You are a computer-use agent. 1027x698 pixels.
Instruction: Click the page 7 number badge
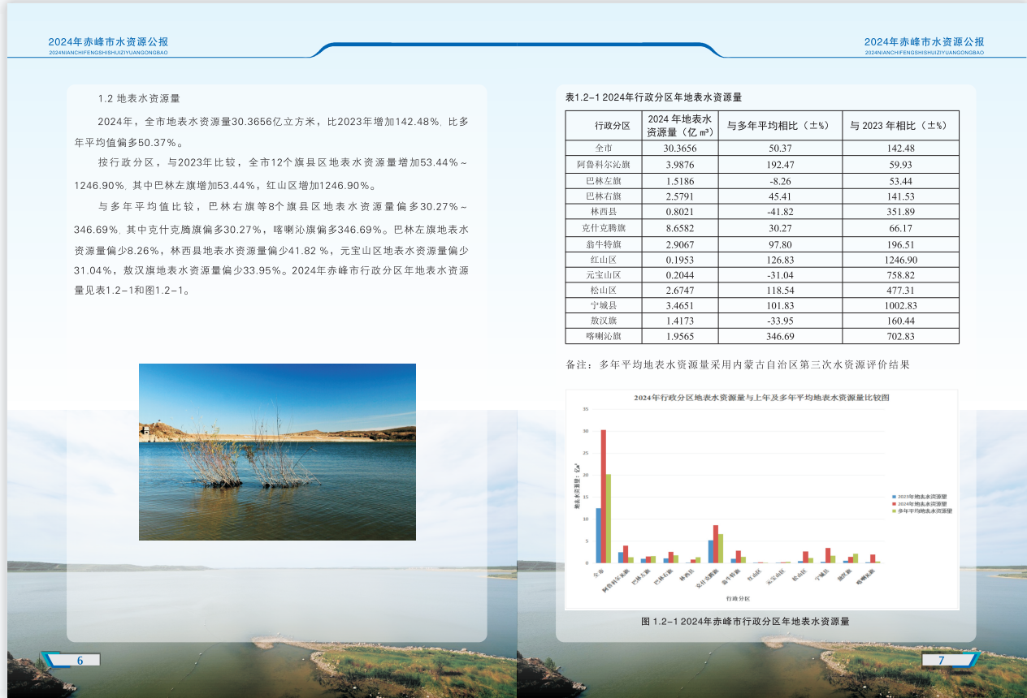[x=941, y=660]
